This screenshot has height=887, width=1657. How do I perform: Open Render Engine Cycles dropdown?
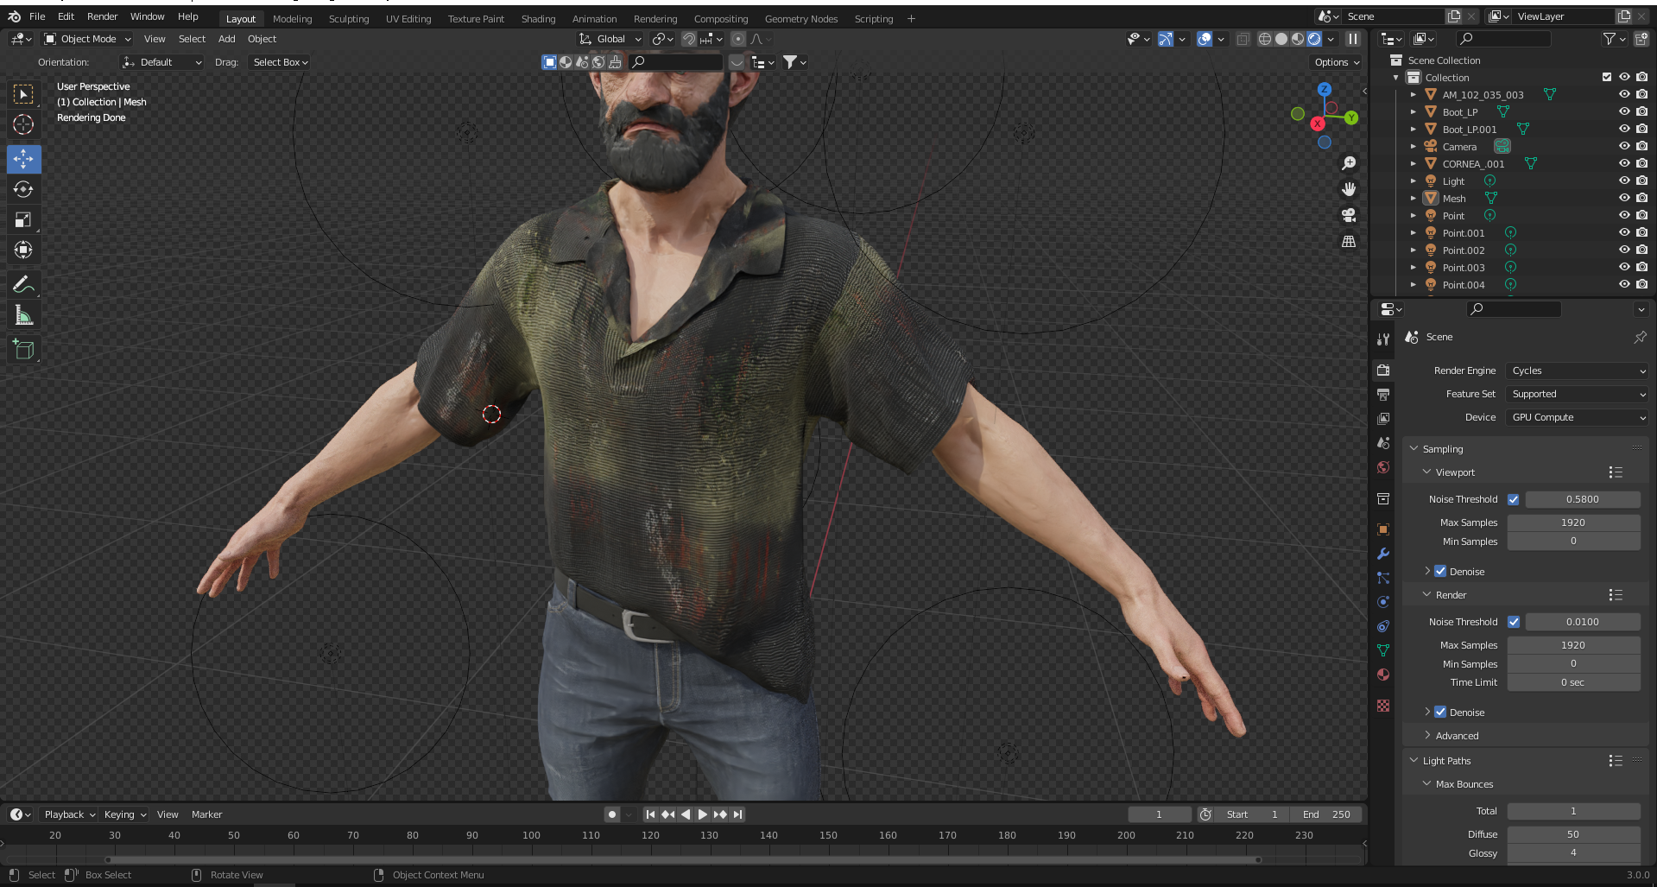(x=1578, y=371)
